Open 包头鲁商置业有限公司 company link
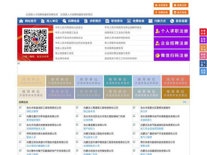207x155 pixels. (x=95, y=125)
